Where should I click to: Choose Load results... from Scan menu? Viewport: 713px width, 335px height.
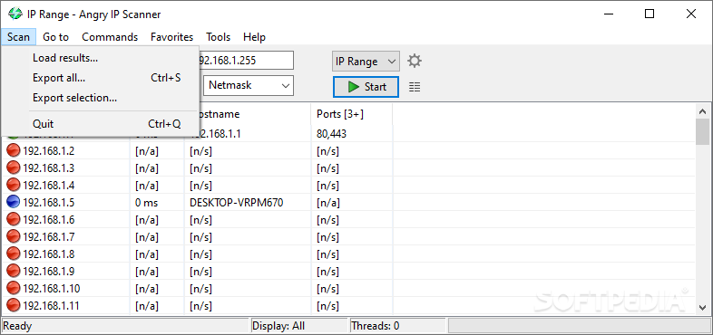click(100, 58)
